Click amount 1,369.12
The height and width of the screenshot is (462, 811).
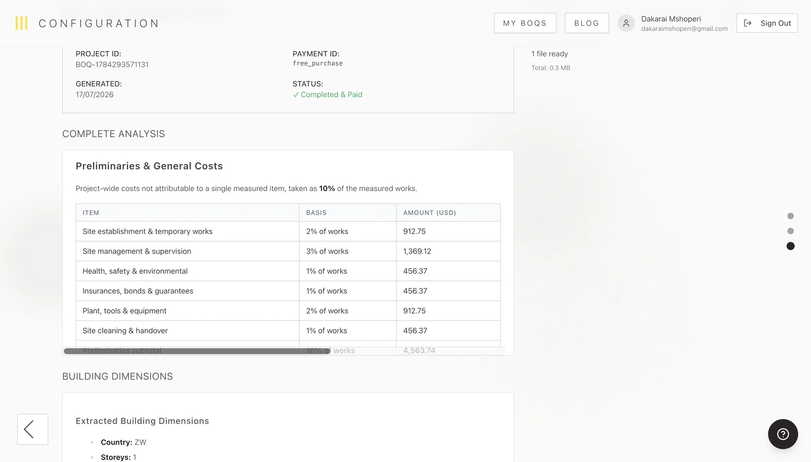(417, 251)
